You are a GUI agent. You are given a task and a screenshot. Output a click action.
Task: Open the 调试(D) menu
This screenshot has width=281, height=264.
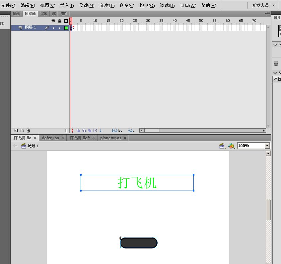click(167, 5)
